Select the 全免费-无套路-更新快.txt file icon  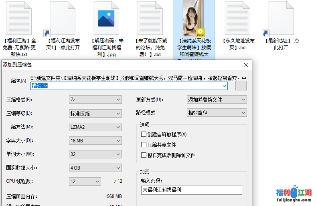pos(19,18)
